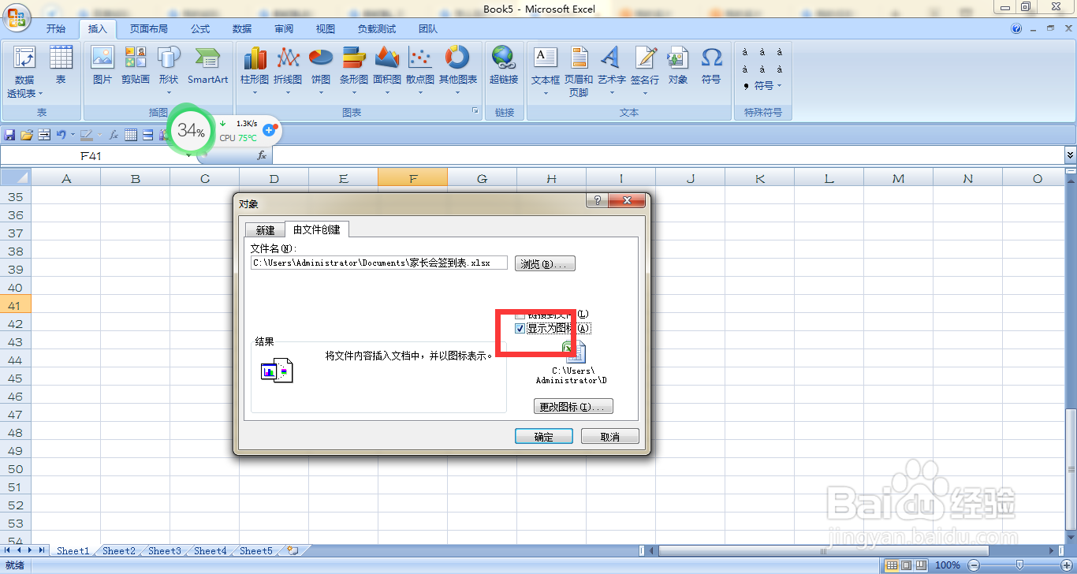Open the Clip Art pane

[x=135, y=67]
